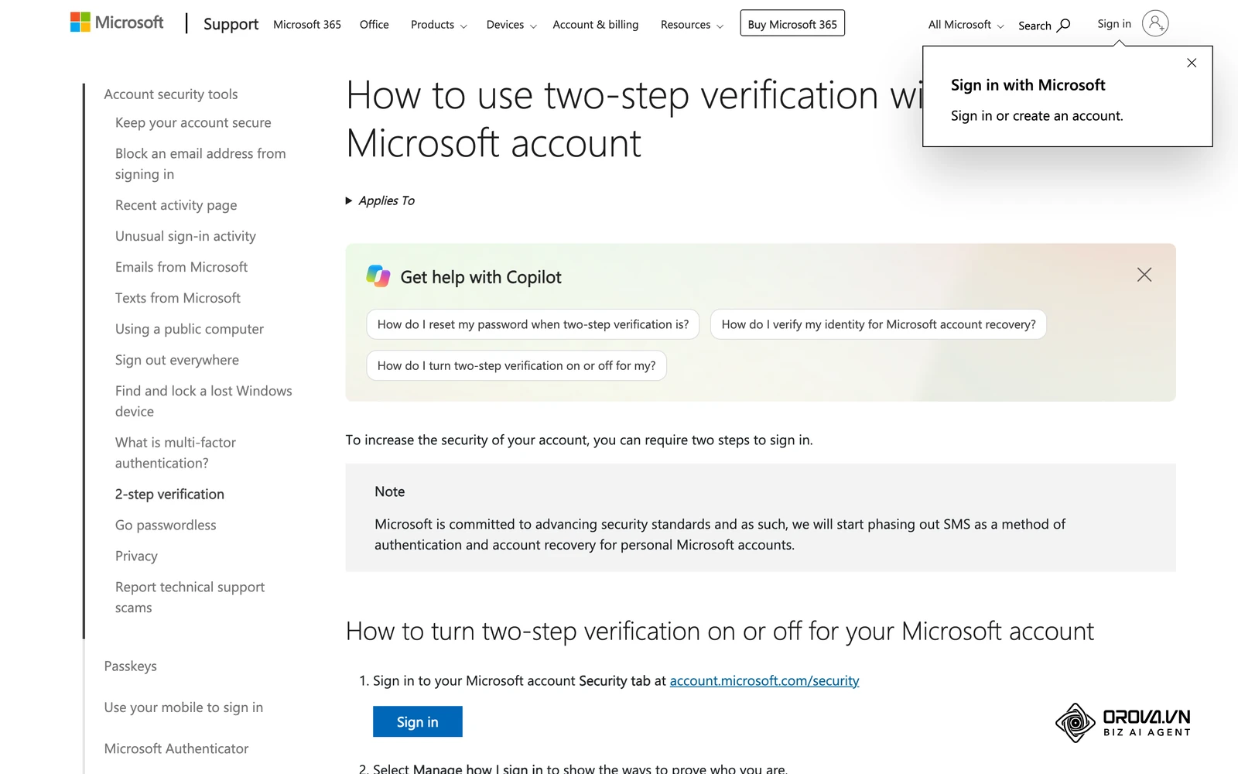Open Keep your account secure
This screenshot has height=774, width=1238.
pyautogui.click(x=193, y=122)
